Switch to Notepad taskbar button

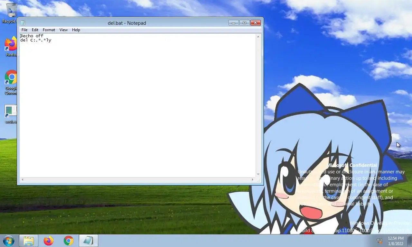[89, 241]
